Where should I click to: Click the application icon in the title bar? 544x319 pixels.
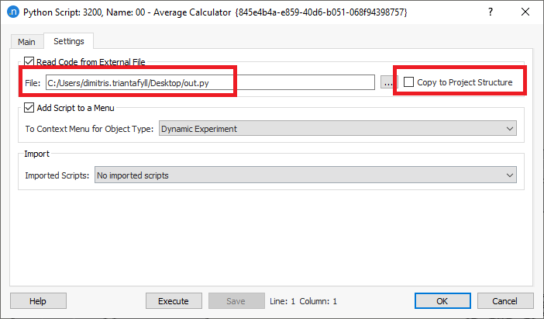point(12,12)
